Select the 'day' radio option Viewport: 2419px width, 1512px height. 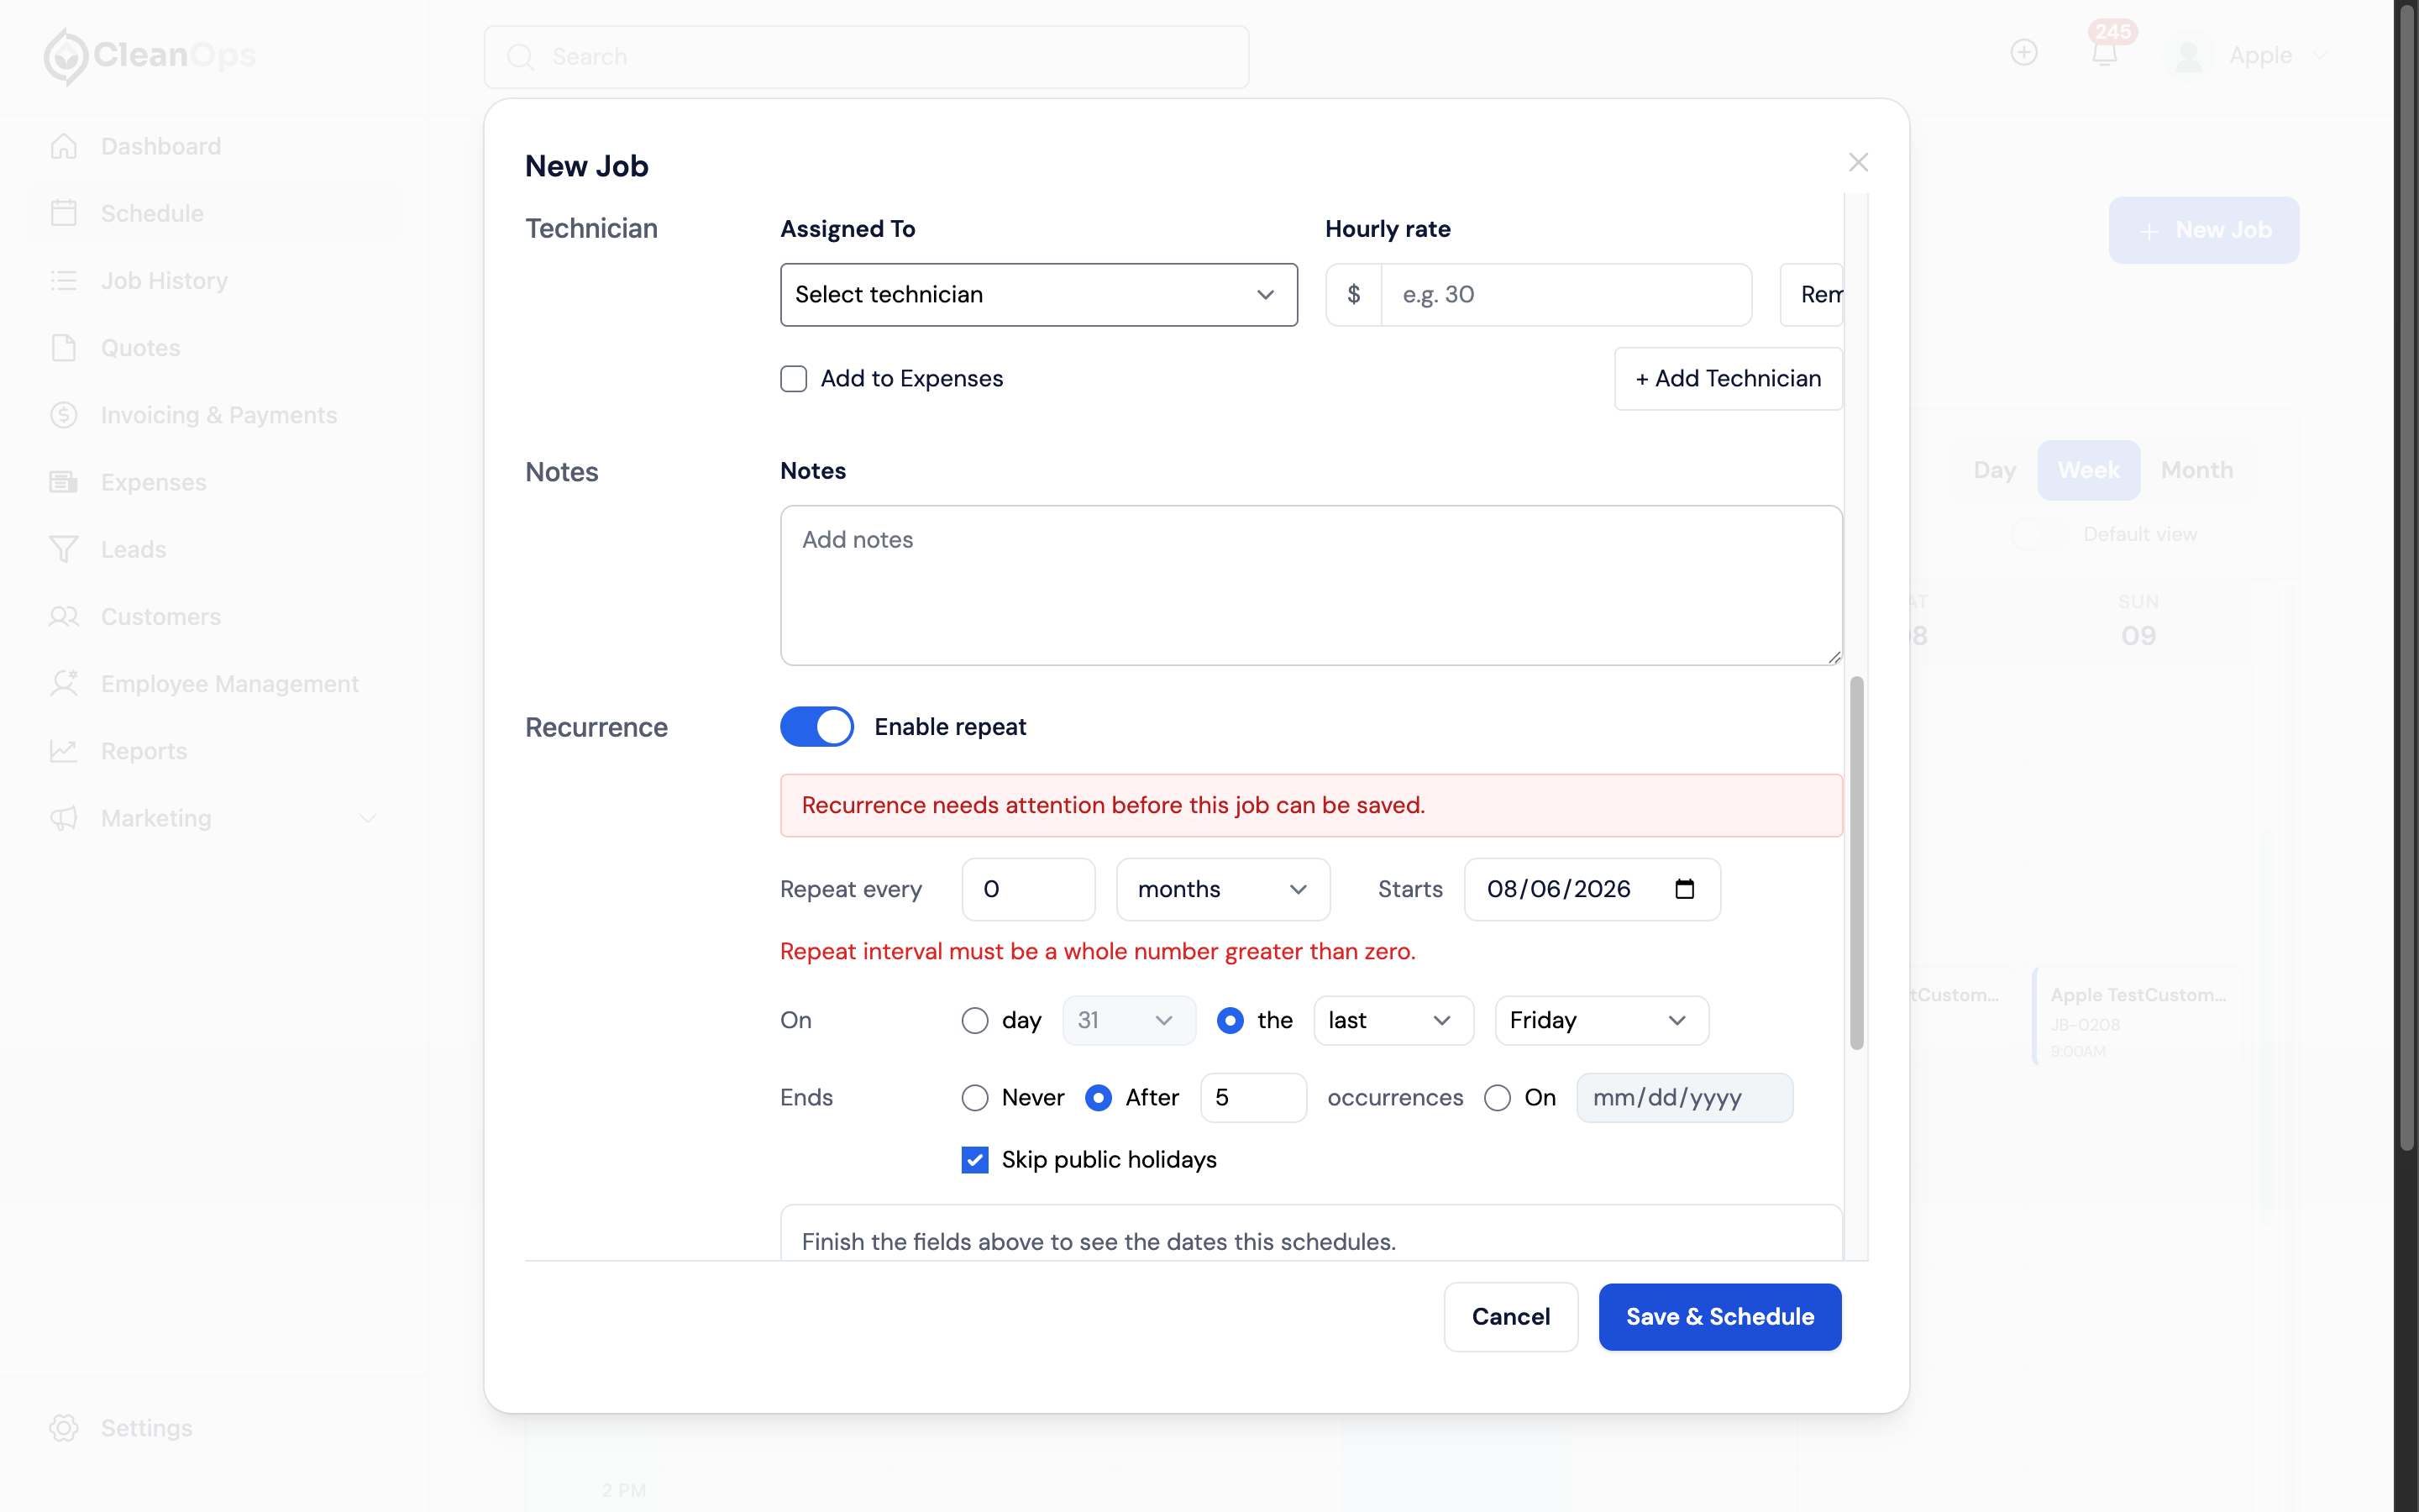click(x=974, y=1020)
